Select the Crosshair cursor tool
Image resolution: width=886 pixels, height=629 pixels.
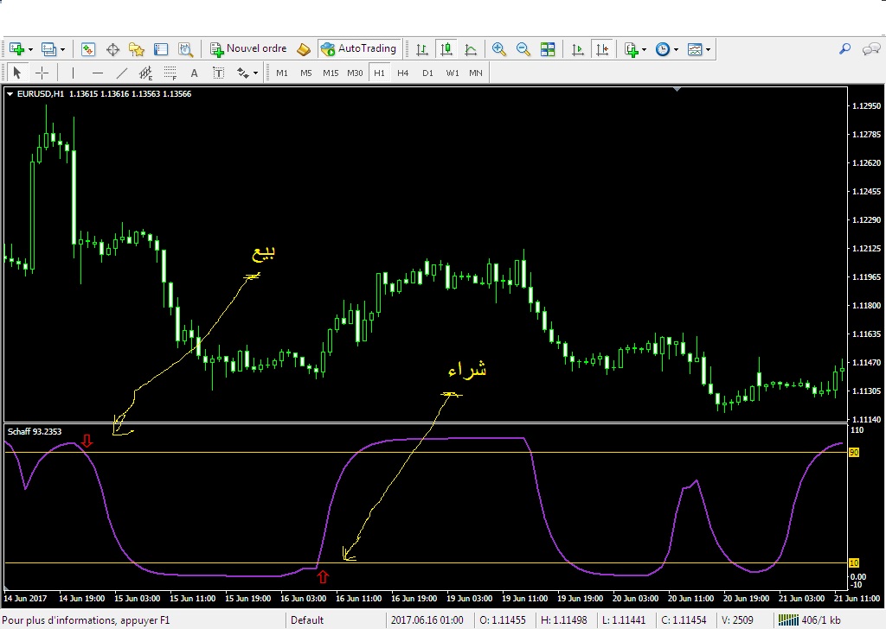point(42,73)
